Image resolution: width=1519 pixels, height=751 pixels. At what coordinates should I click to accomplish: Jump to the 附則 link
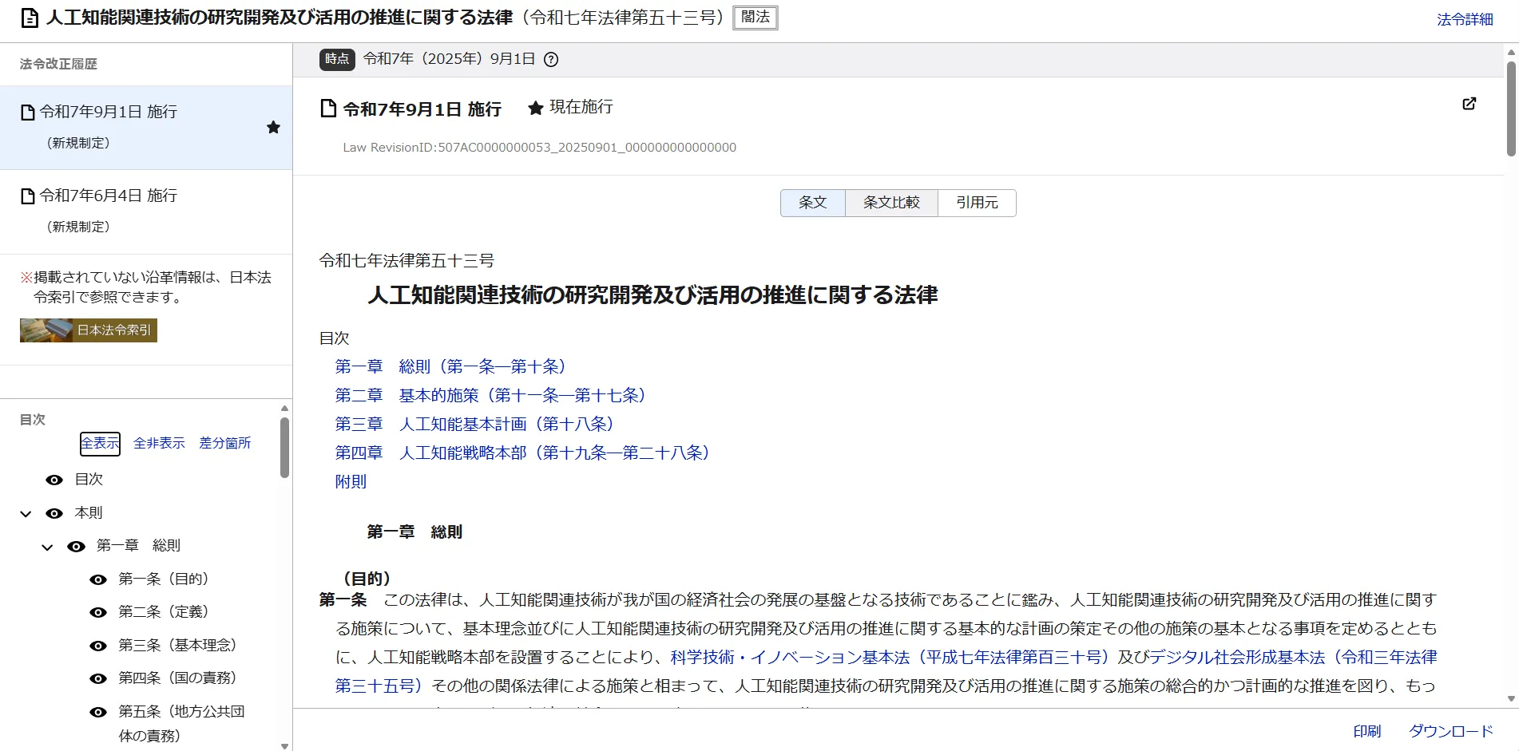351,481
